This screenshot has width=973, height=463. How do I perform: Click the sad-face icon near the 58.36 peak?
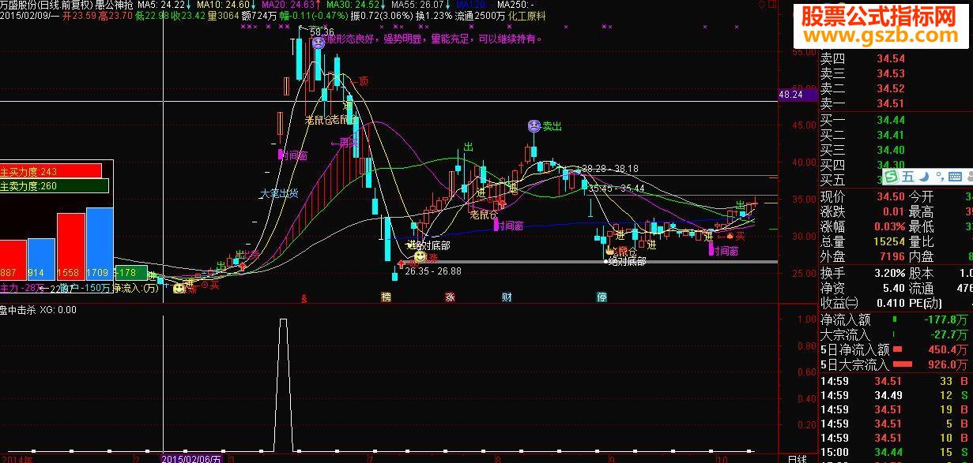pyautogui.click(x=317, y=44)
